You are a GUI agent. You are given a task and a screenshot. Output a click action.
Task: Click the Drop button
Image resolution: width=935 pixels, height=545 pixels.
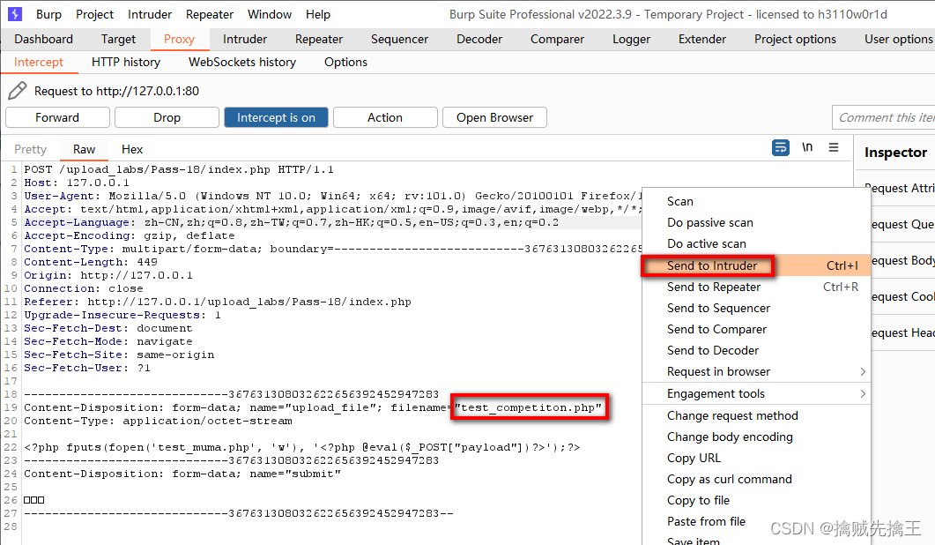click(167, 117)
